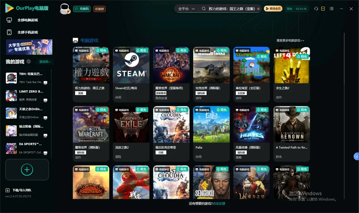Screen dimensions: 359x213
Task: Click the 搜索更多电脑游戏>> link
Action: [x=290, y=40]
